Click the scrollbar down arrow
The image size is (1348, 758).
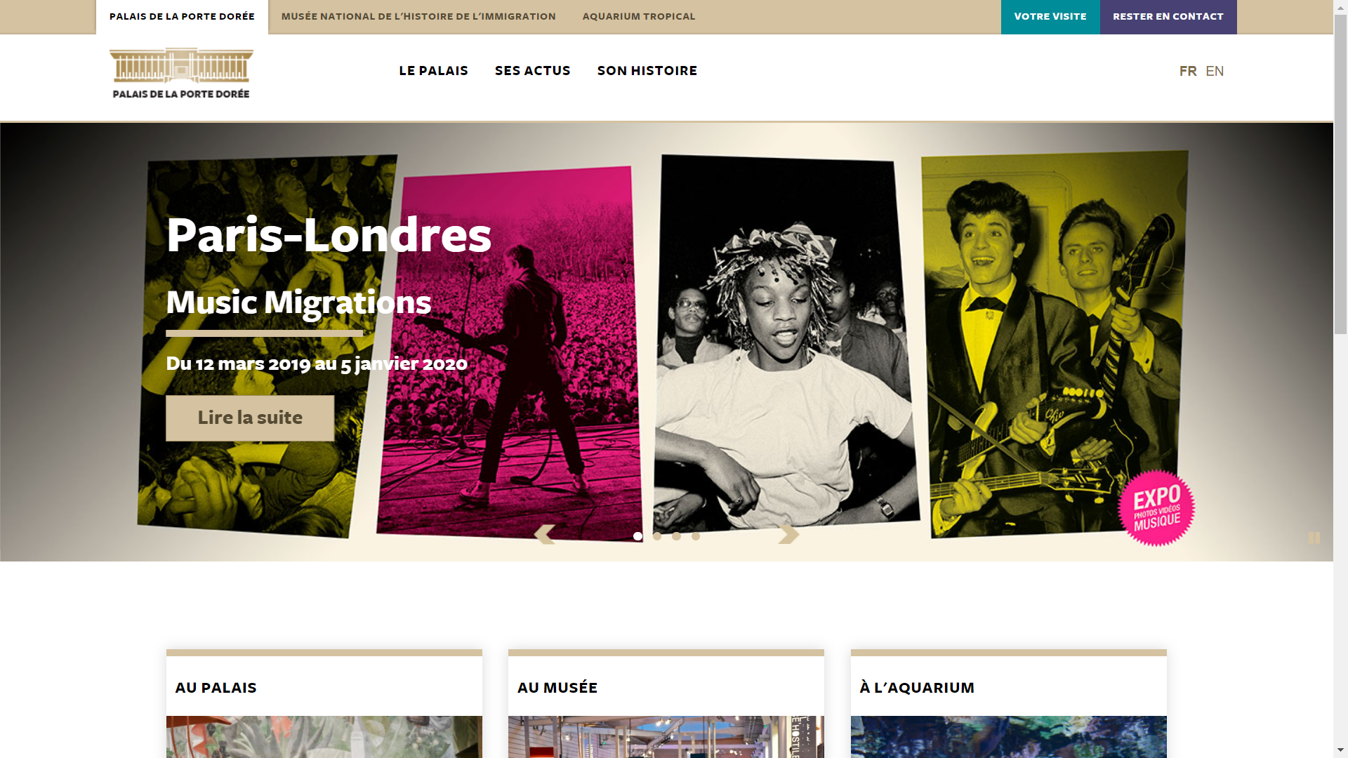[1341, 751]
